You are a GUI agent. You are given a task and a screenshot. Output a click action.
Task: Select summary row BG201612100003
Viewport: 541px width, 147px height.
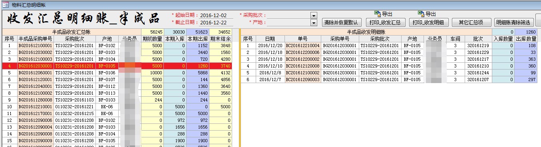coord(117,59)
